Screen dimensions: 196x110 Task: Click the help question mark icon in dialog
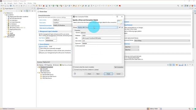click(75, 74)
